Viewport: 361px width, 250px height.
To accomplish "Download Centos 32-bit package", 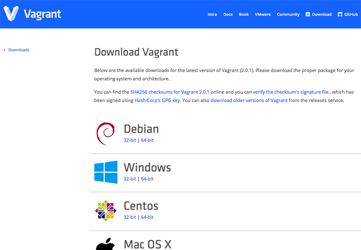I will coord(130,217).
